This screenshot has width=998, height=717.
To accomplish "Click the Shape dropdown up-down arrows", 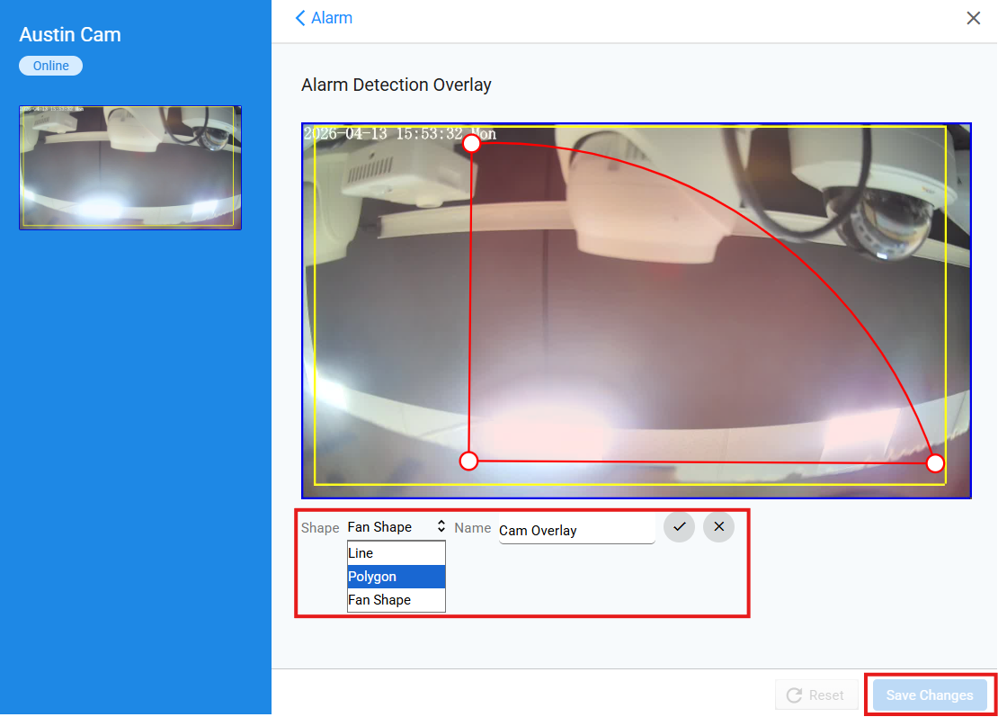I will [x=441, y=526].
